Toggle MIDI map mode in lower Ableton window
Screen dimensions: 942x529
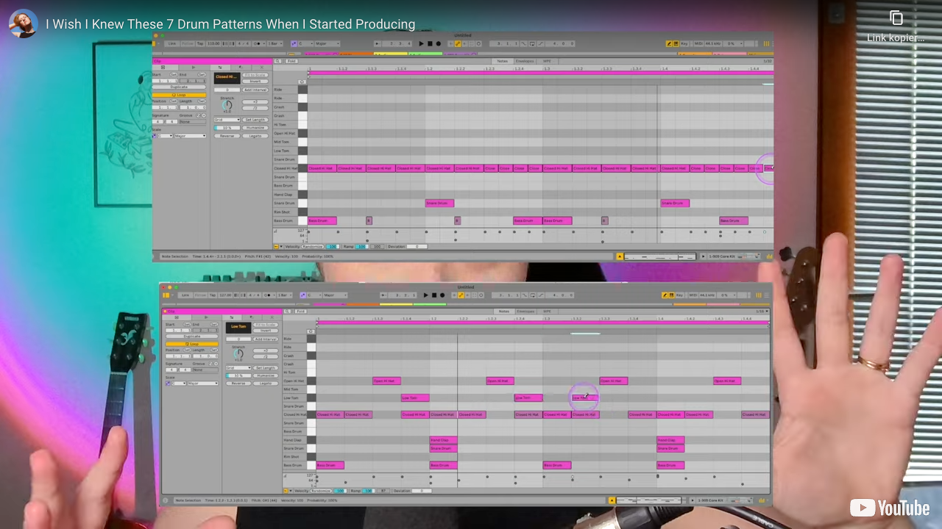click(x=693, y=295)
